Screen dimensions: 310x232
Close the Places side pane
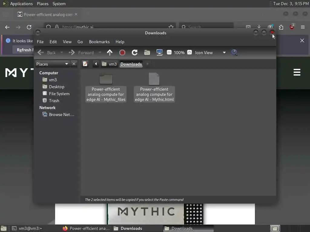(x=74, y=64)
